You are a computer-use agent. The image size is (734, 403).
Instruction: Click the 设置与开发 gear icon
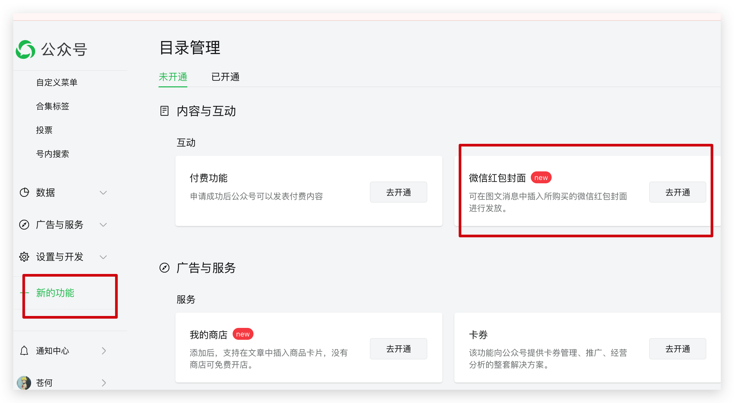point(24,257)
